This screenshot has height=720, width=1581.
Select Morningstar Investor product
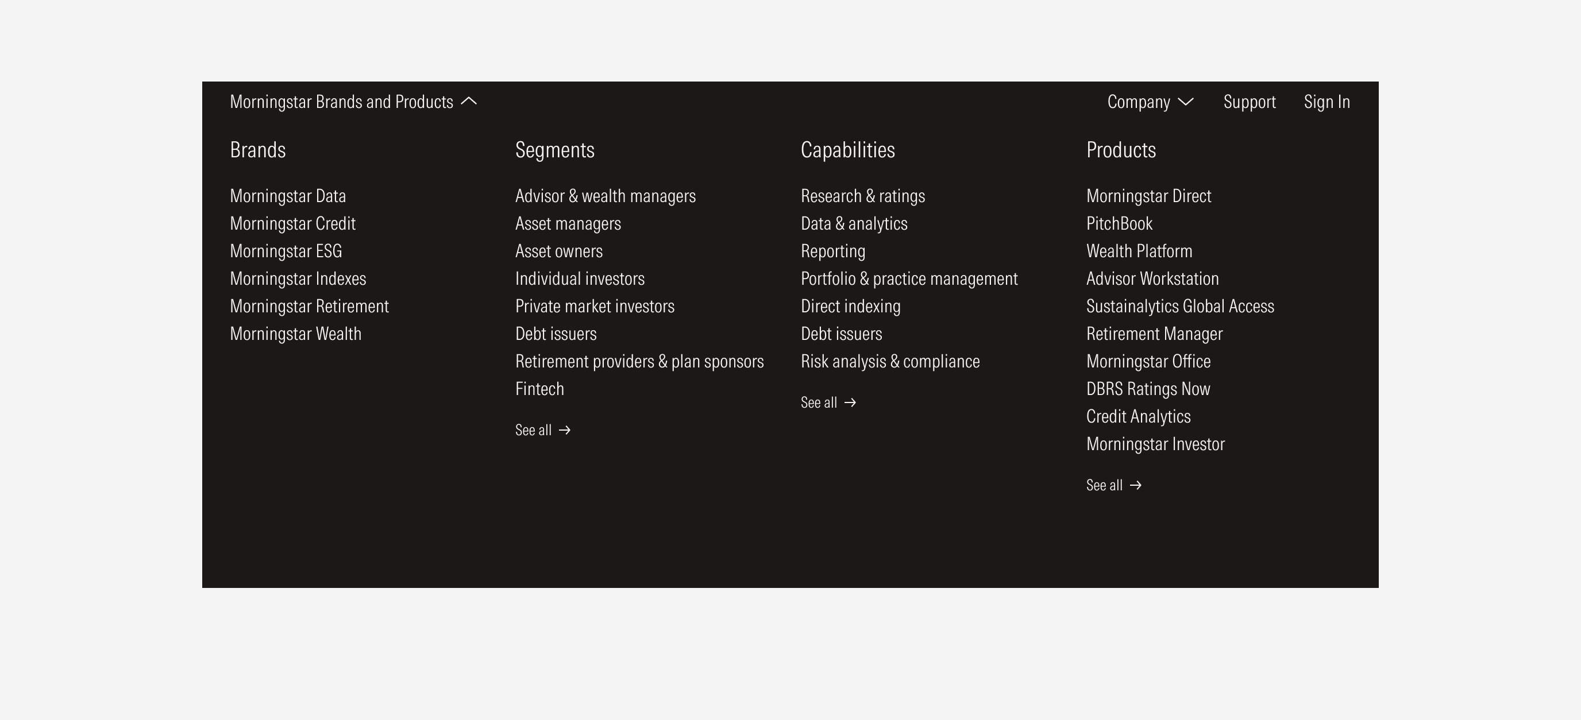click(1155, 444)
